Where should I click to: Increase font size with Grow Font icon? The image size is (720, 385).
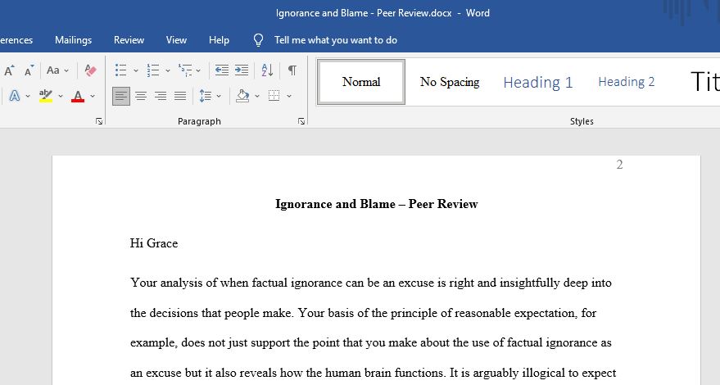coord(9,70)
